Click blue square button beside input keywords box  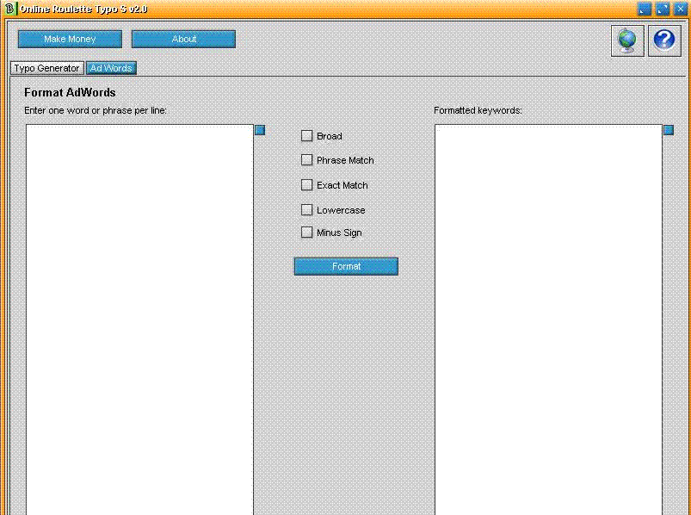coord(260,130)
